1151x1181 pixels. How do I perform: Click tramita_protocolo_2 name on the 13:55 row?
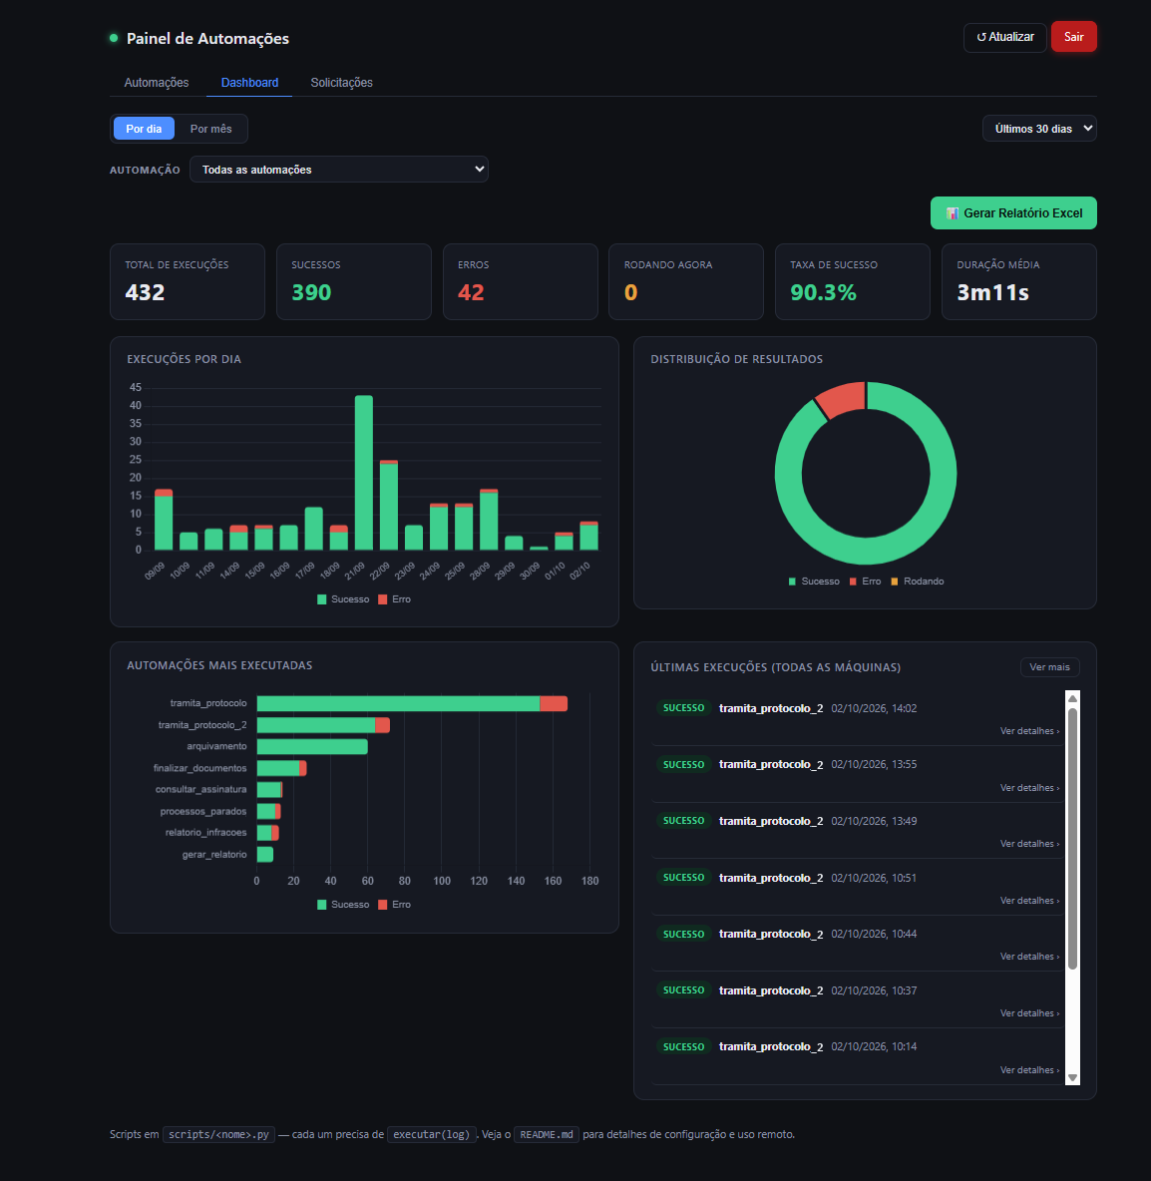pyautogui.click(x=771, y=764)
